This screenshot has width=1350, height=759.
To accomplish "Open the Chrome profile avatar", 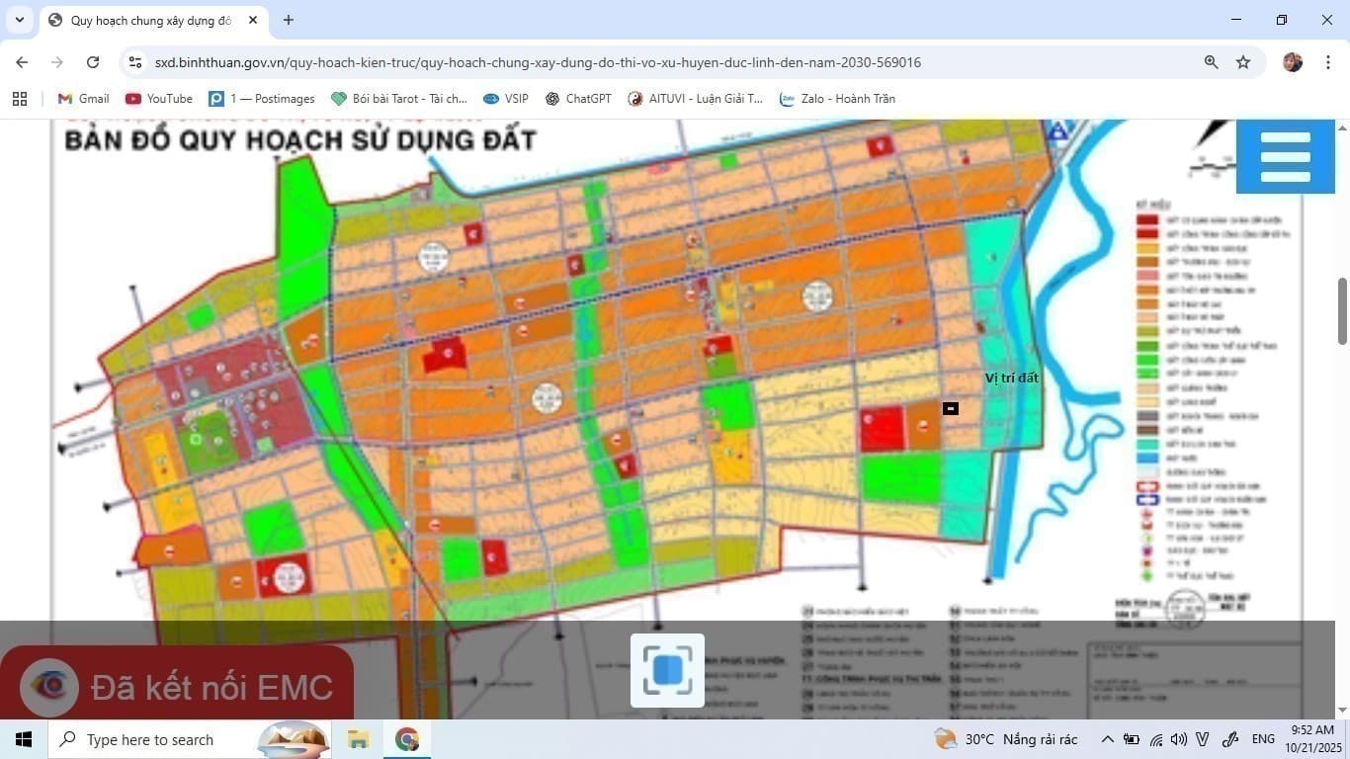I will [x=1292, y=61].
